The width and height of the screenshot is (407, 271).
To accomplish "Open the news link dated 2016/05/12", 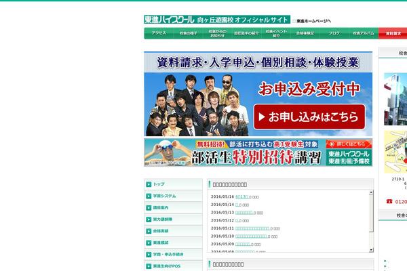I will click(237, 220).
